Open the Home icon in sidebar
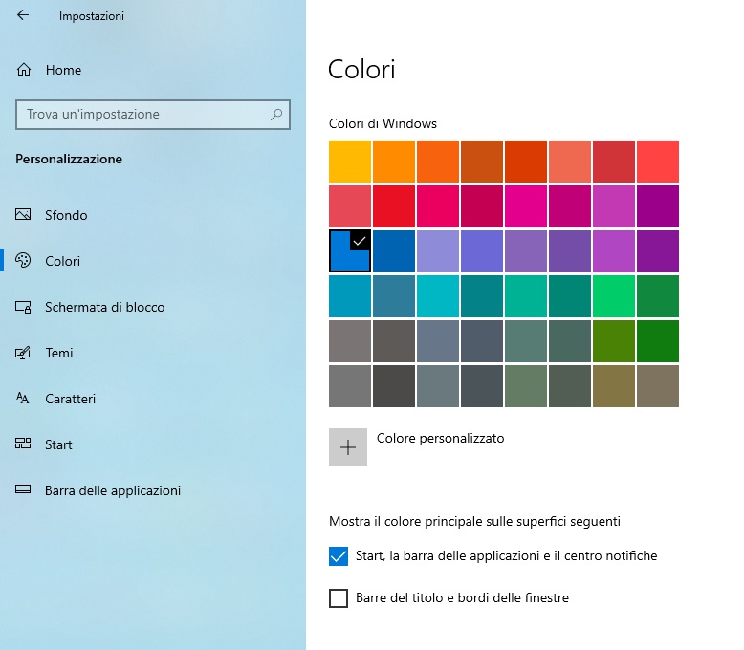744x650 pixels. tap(24, 70)
